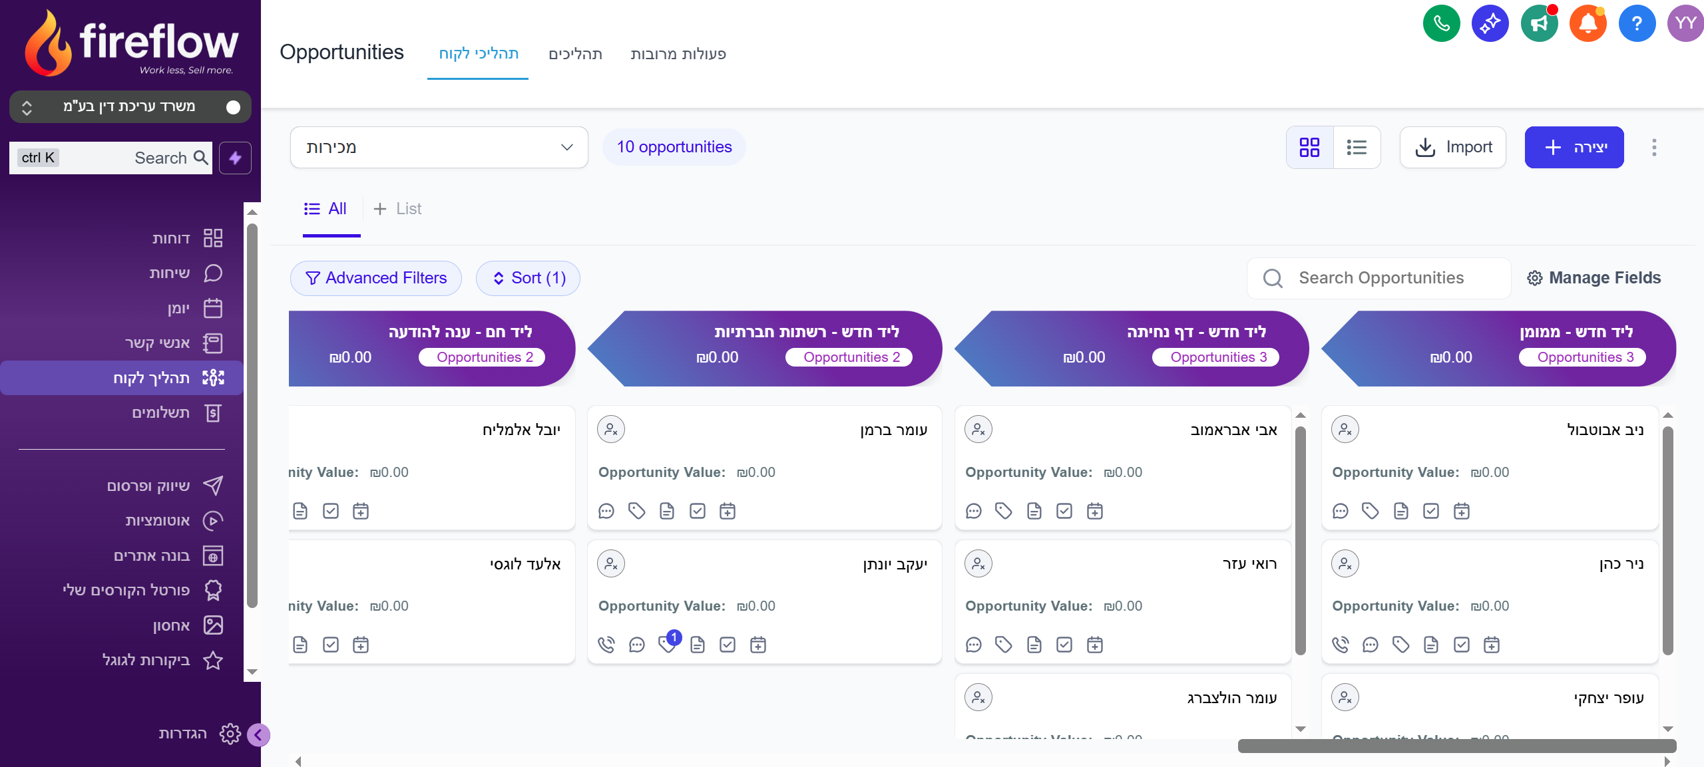Click the green phone call icon
Viewport: 1704px width, 767px height.
(x=1441, y=23)
